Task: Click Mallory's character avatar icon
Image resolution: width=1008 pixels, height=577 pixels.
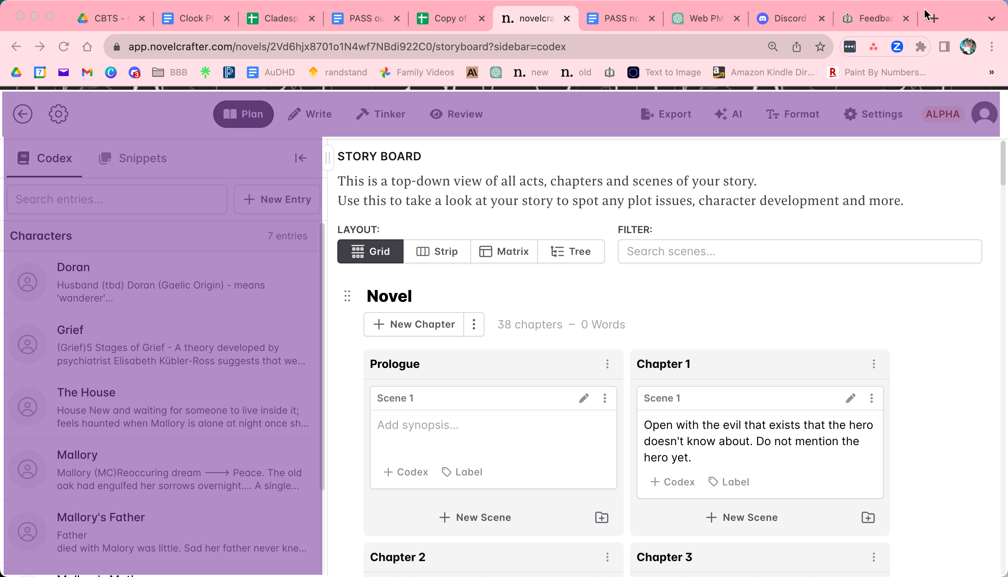Action: pyautogui.click(x=28, y=470)
